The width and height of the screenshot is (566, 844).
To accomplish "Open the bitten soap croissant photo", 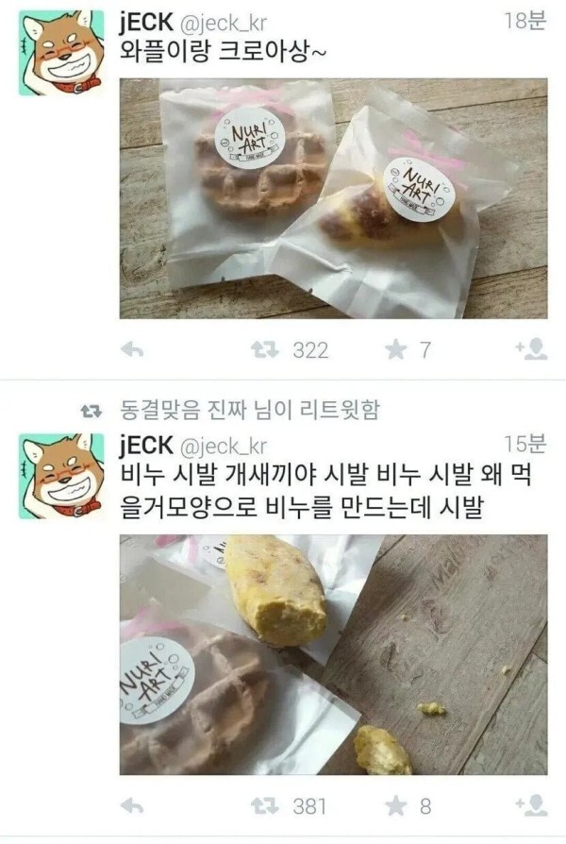I will pos(334,654).
